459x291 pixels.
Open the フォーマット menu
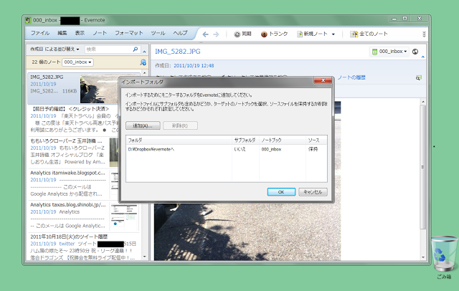(x=129, y=33)
